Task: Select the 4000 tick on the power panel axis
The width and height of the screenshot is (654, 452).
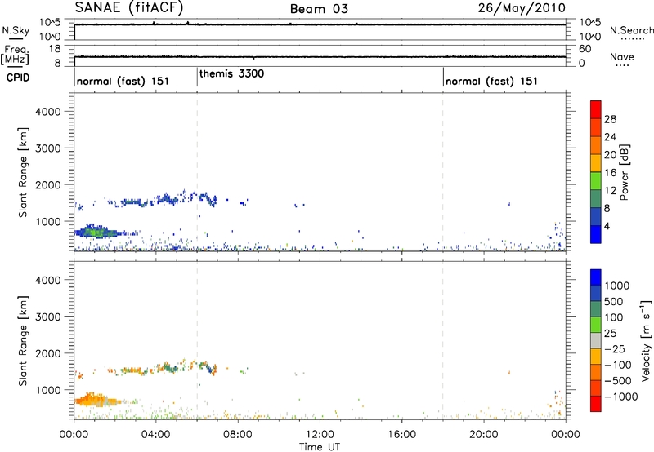Action: pyautogui.click(x=47, y=112)
